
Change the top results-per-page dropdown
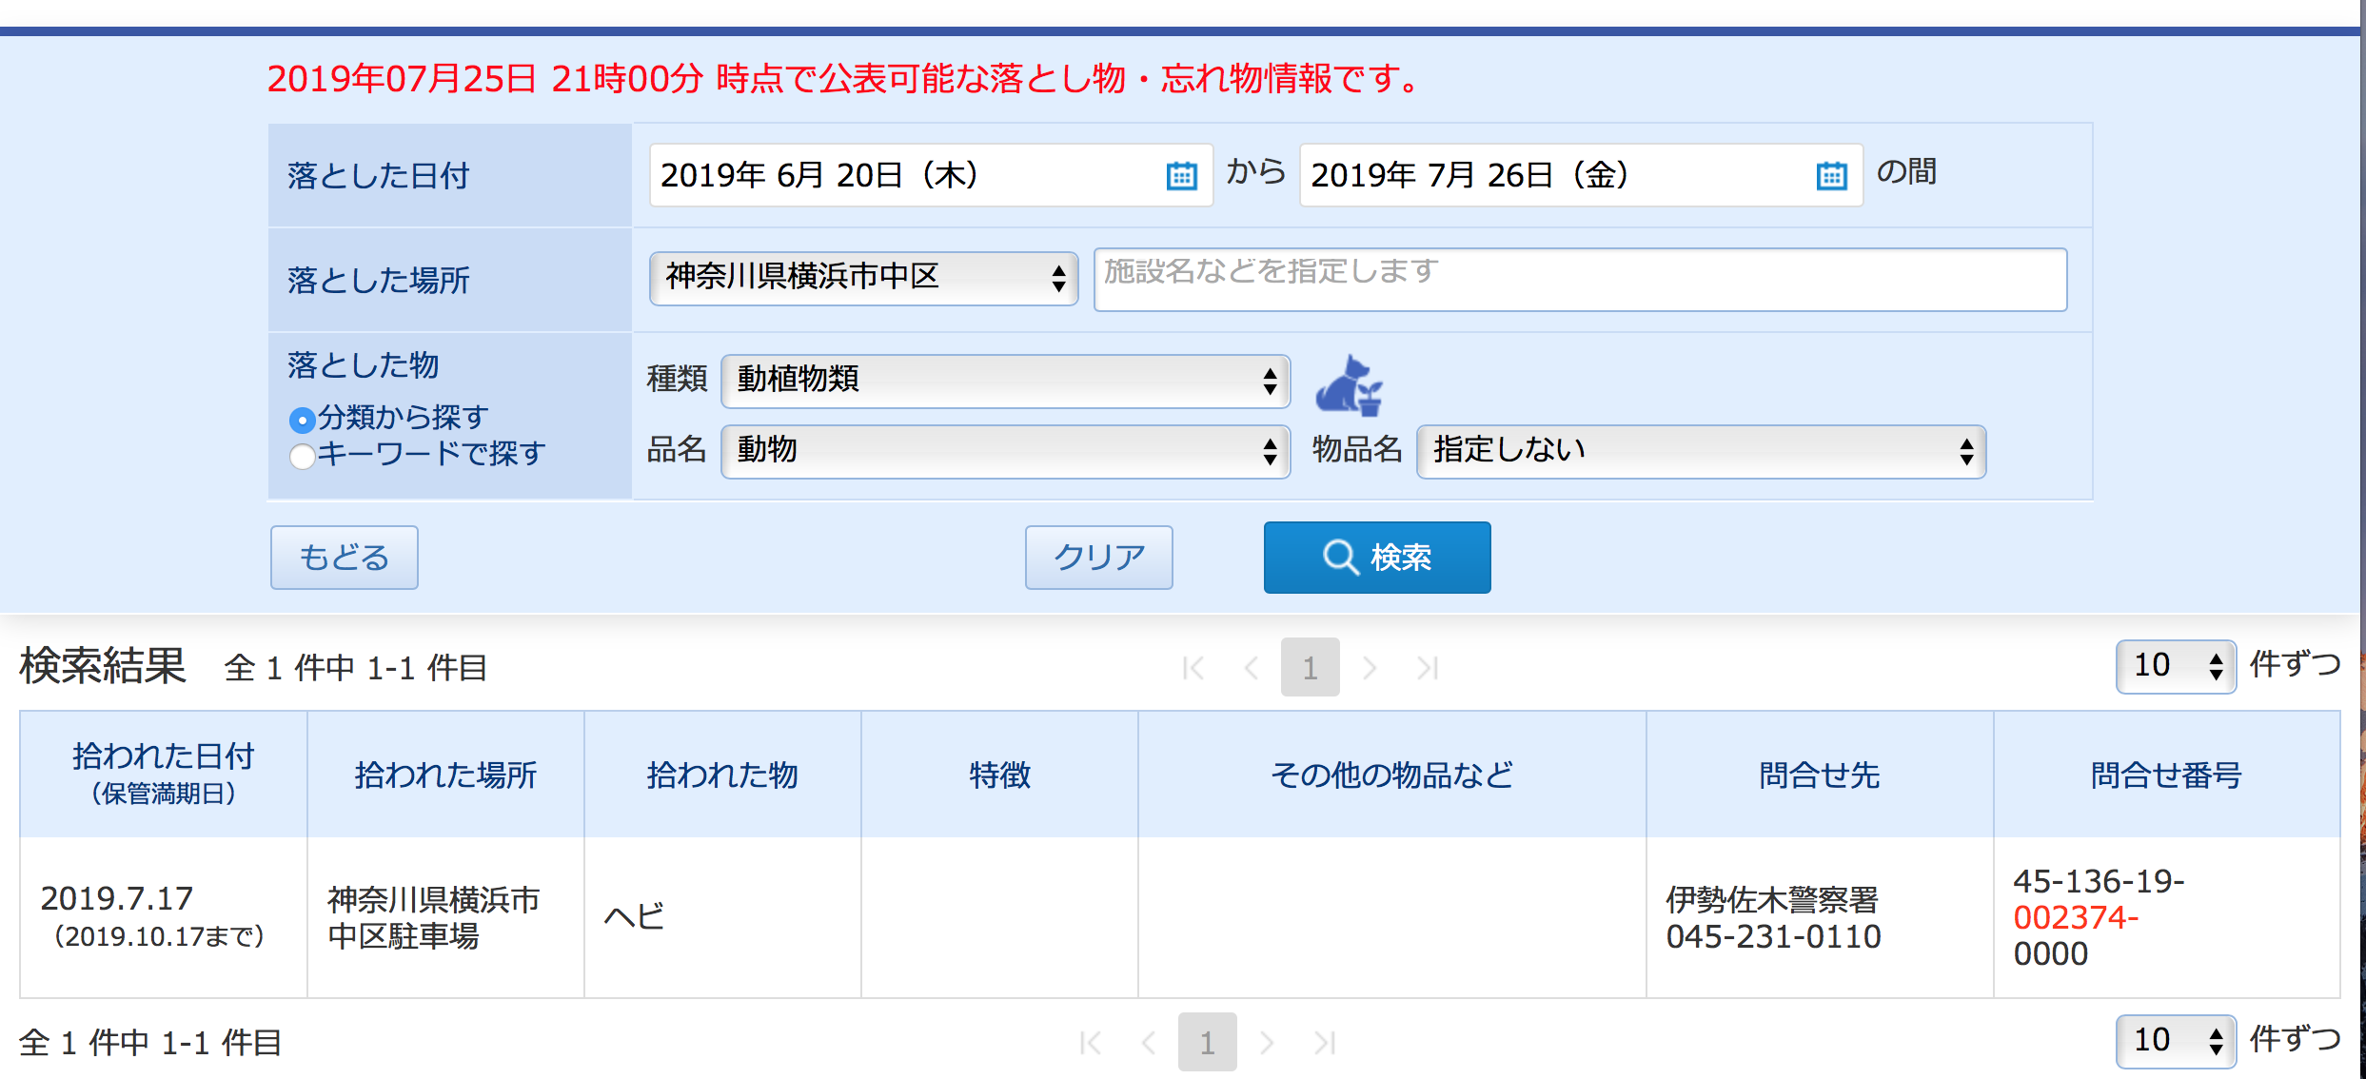pos(2176,666)
